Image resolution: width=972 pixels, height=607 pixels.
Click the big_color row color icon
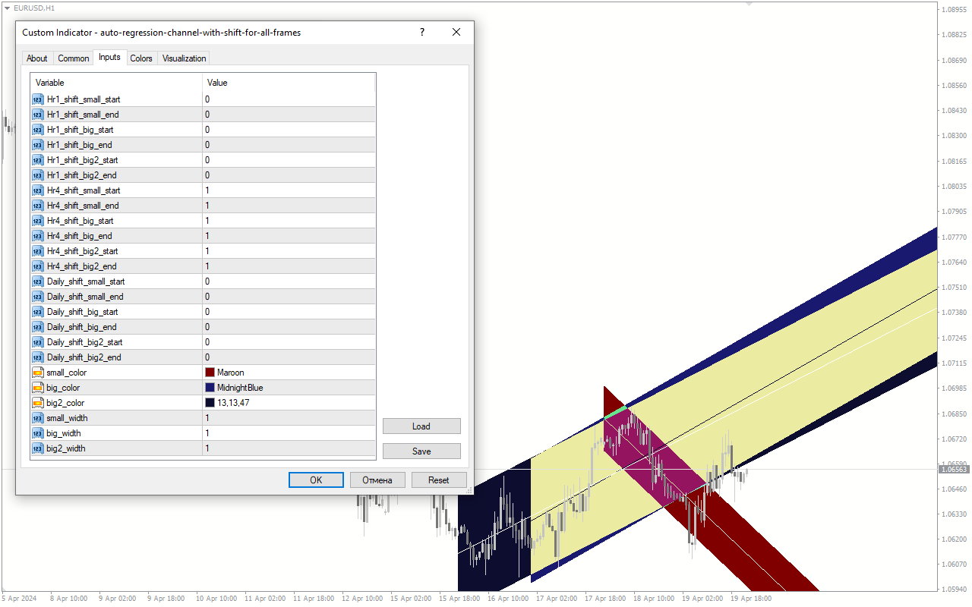pyautogui.click(x=38, y=388)
